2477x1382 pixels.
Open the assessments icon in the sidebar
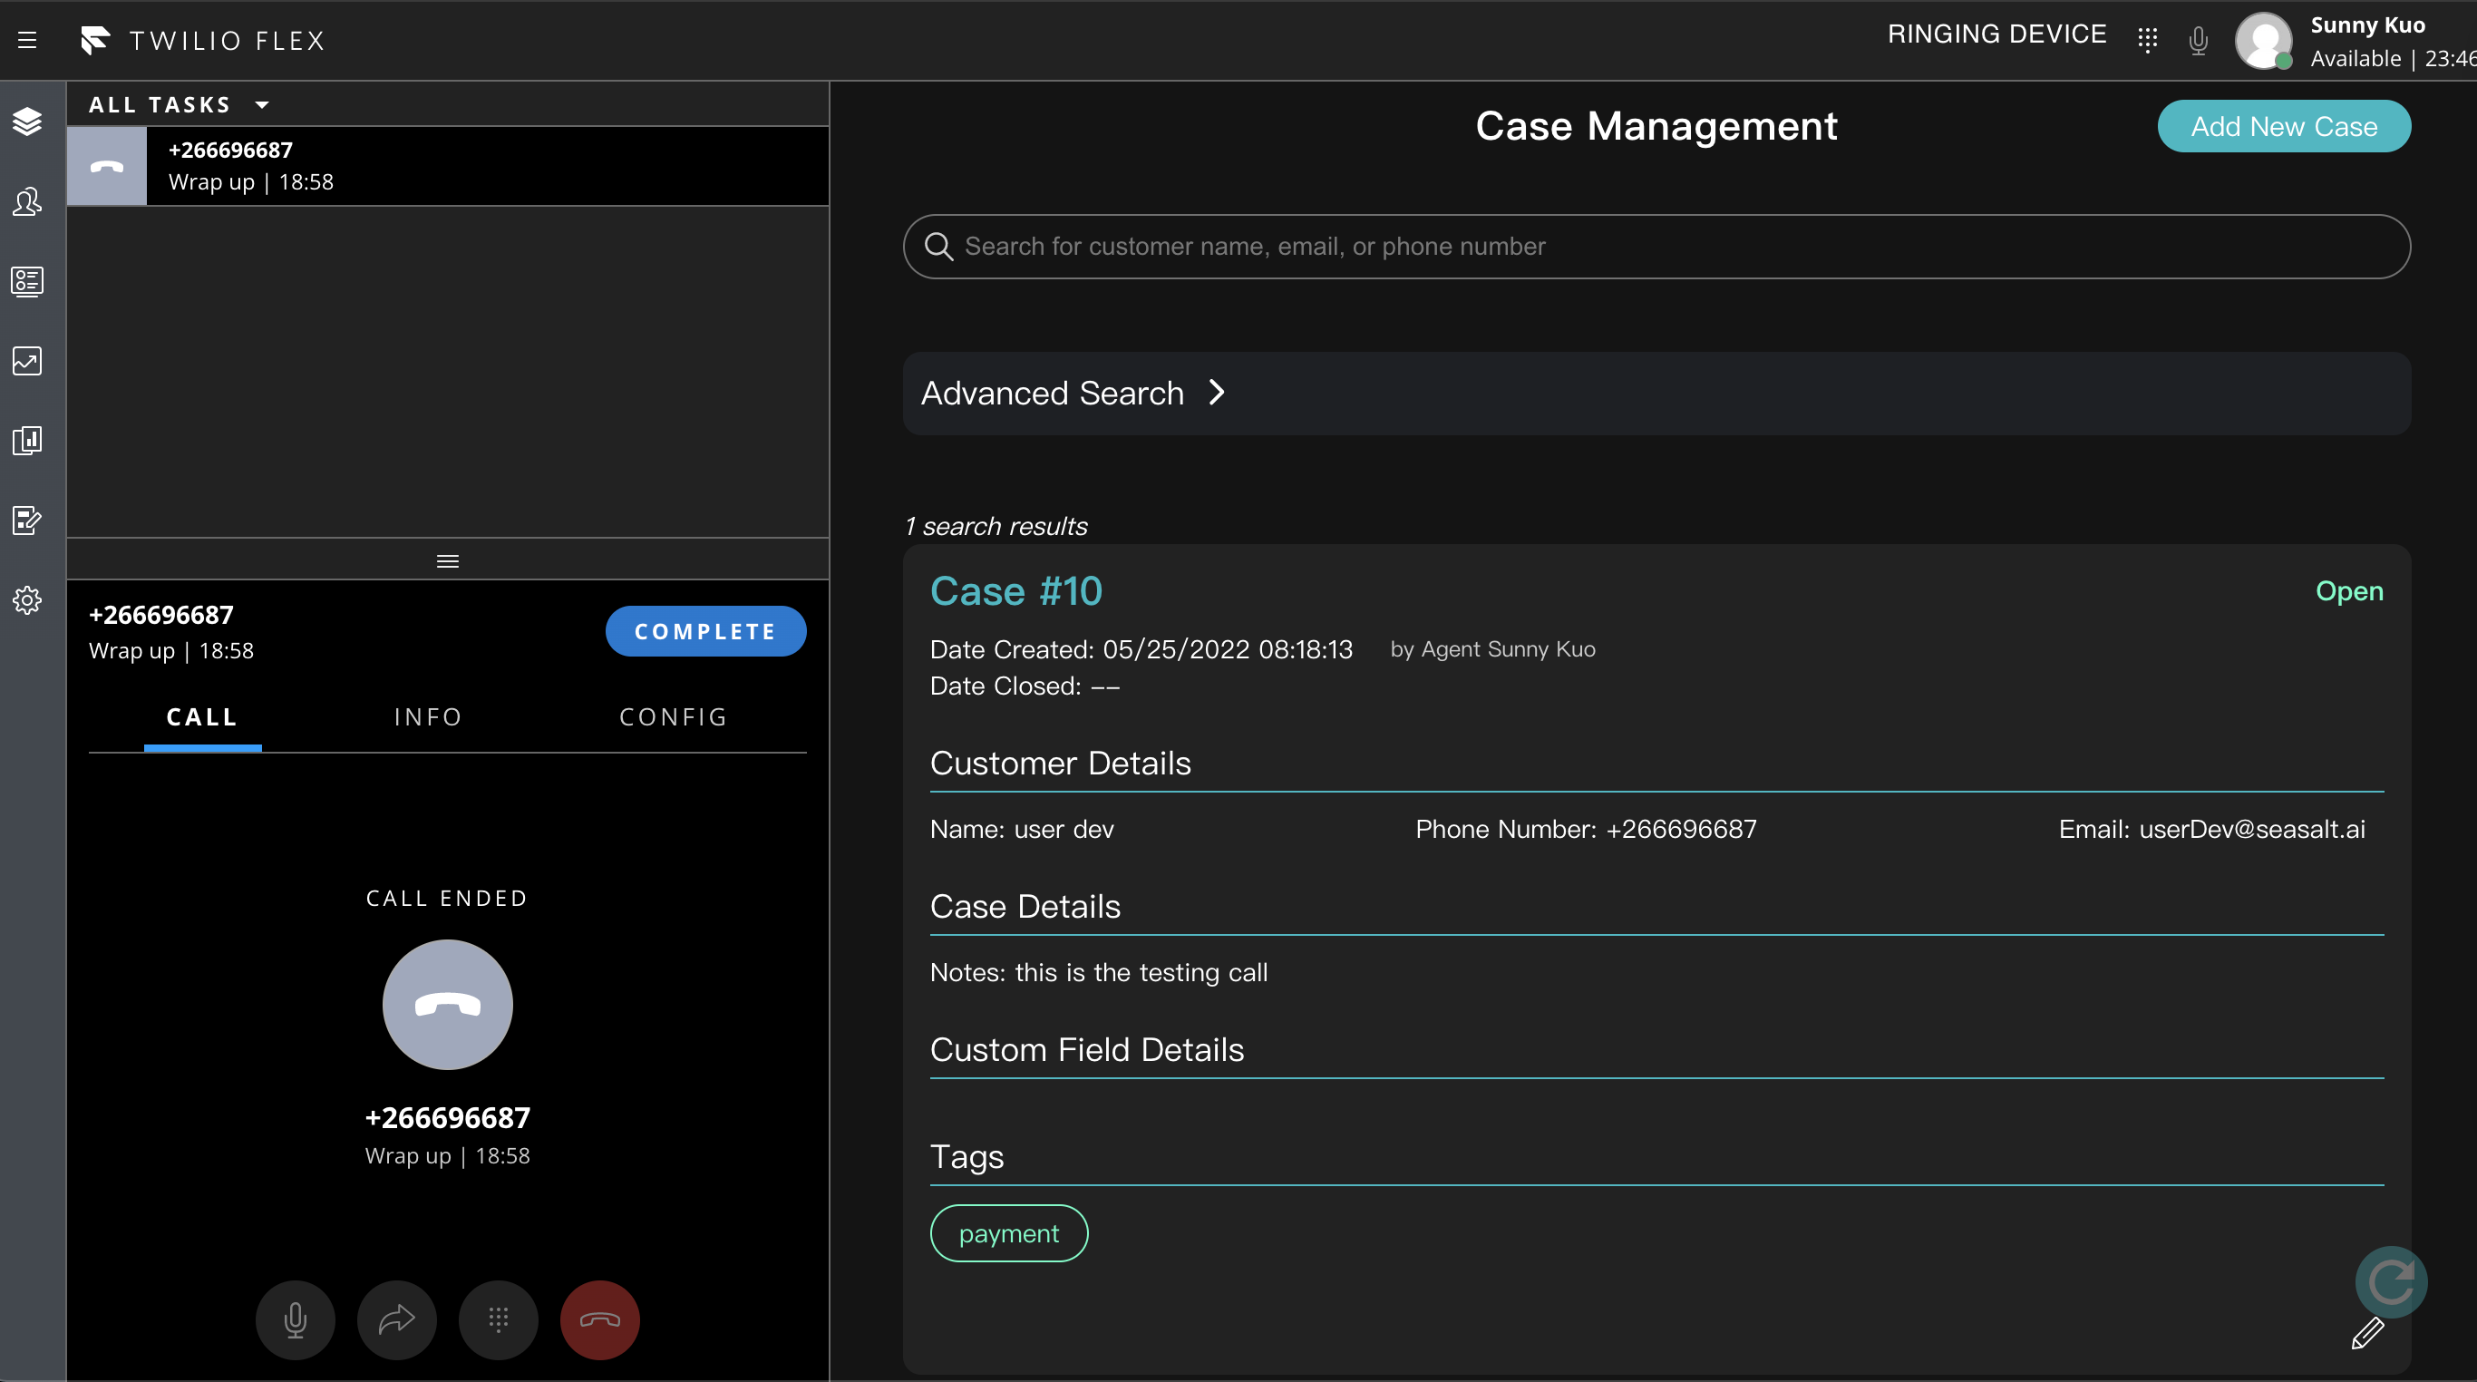[27, 521]
